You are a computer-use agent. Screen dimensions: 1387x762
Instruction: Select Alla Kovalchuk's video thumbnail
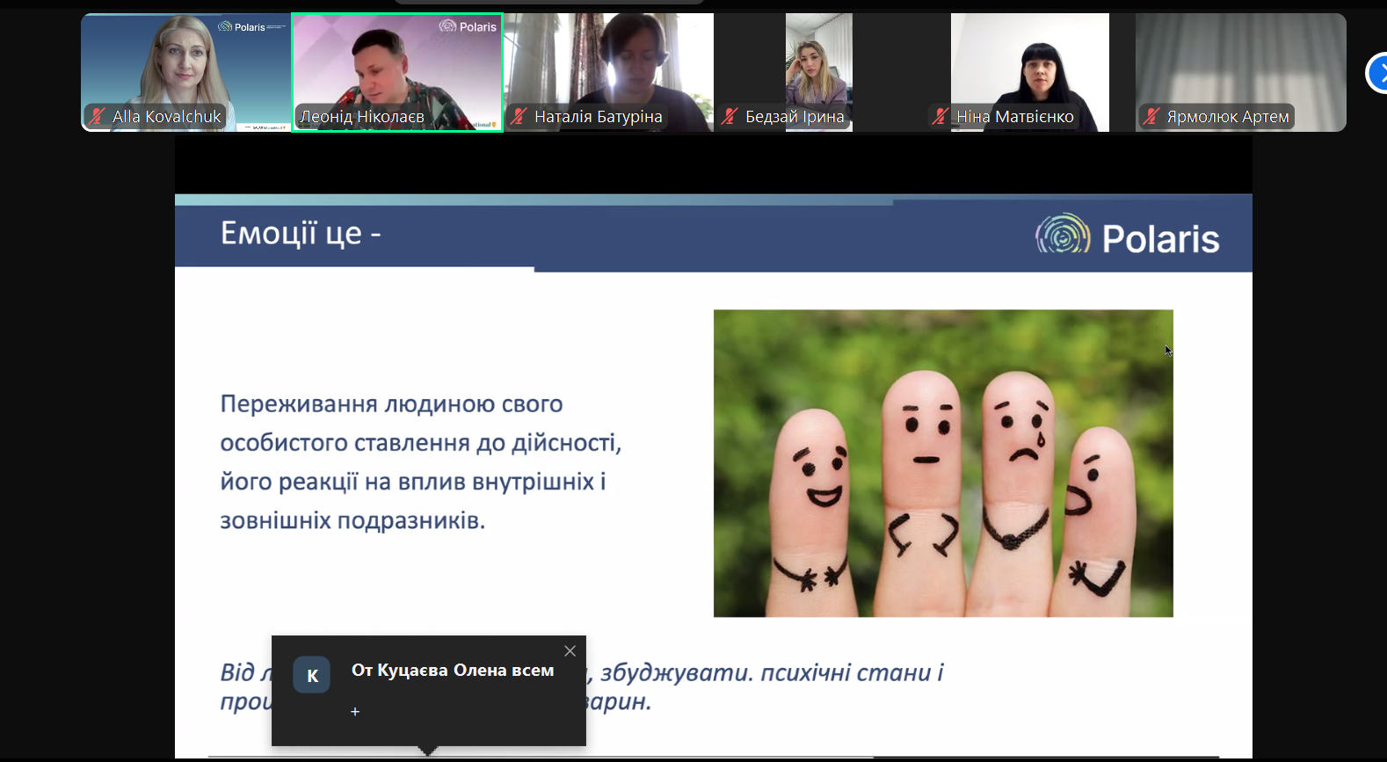pos(185,72)
